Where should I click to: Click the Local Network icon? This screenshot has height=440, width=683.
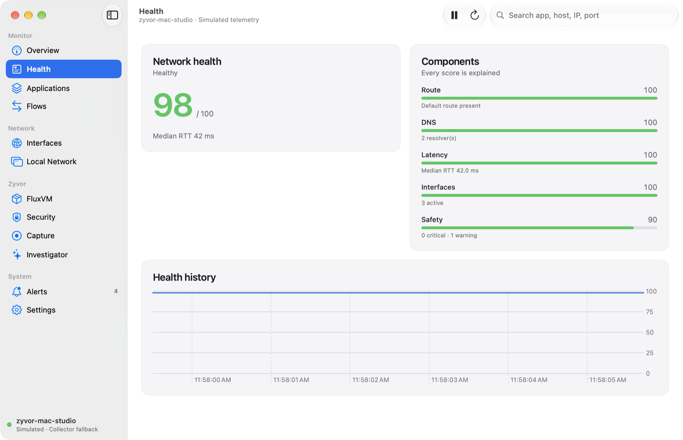[17, 162]
